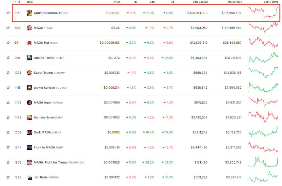The height and width of the screenshot is (186, 282).
Task: Click rank number 1098
Action: tap(18, 73)
